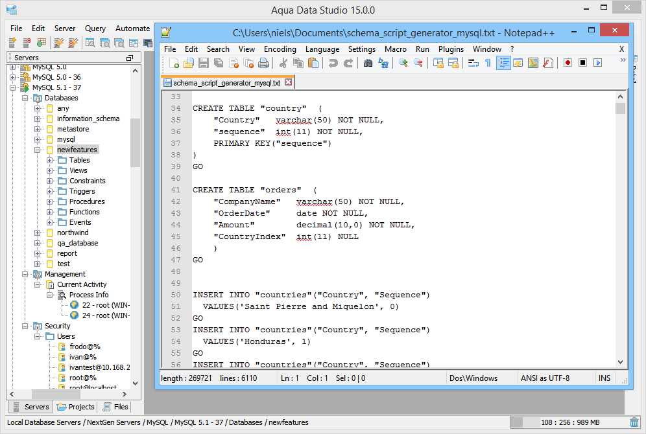
Task: Click the Servers tree horizontal scrollbar right arrow
Action: tap(125, 394)
